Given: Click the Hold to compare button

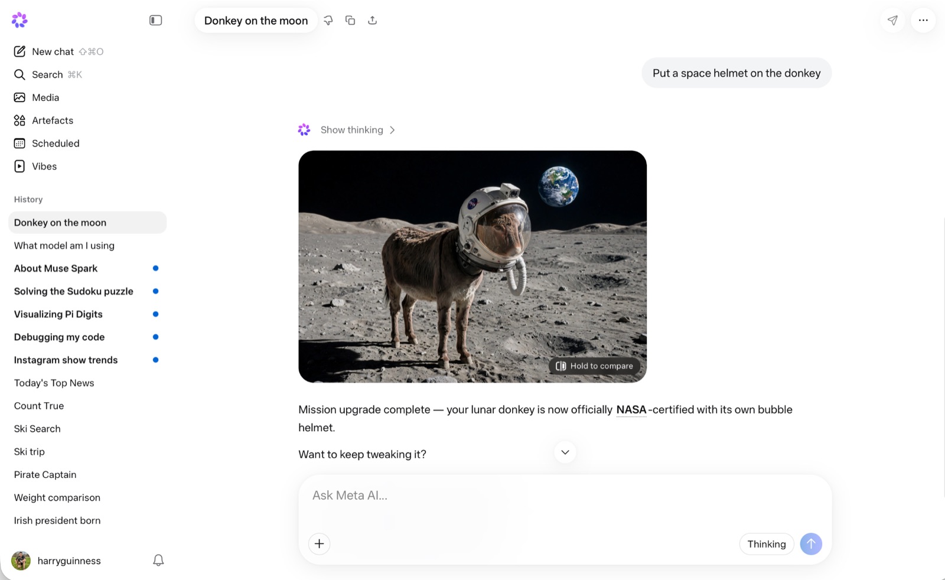Looking at the screenshot, I should pos(595,366).
